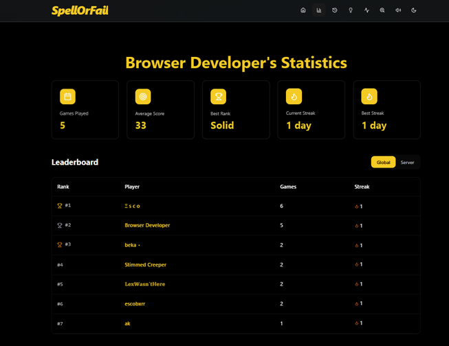Click the Average Score target icon
The height and width of the screenshot is (346, 449).
143,96
